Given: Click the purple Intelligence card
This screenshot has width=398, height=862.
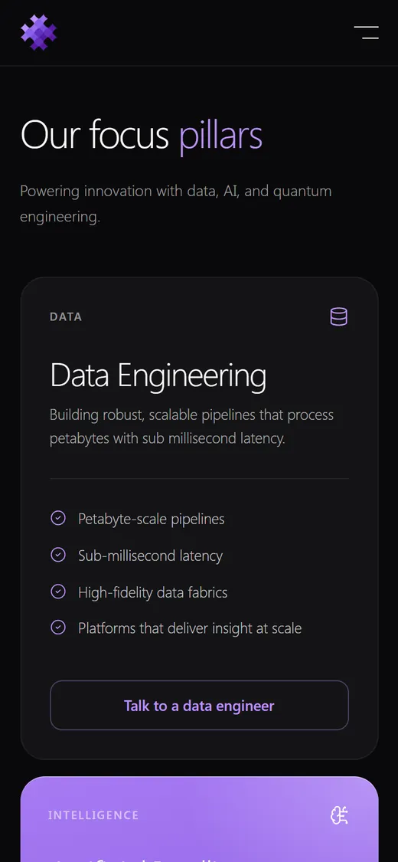Looking at the screenshot, I should click(x=199, y=819).
